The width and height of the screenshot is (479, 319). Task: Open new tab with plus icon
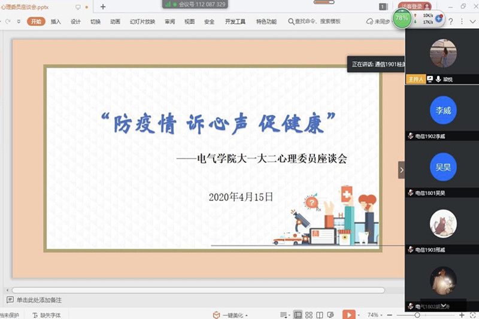point(102,7)
